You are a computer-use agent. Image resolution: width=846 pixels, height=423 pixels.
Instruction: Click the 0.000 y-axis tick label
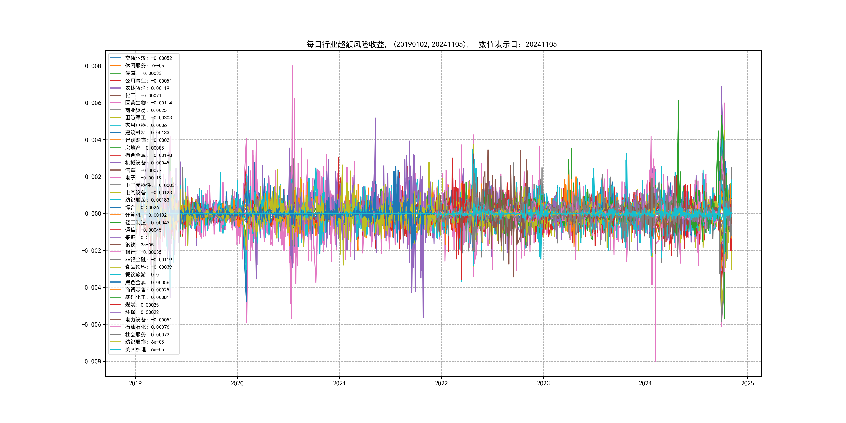tap(93, 214)
